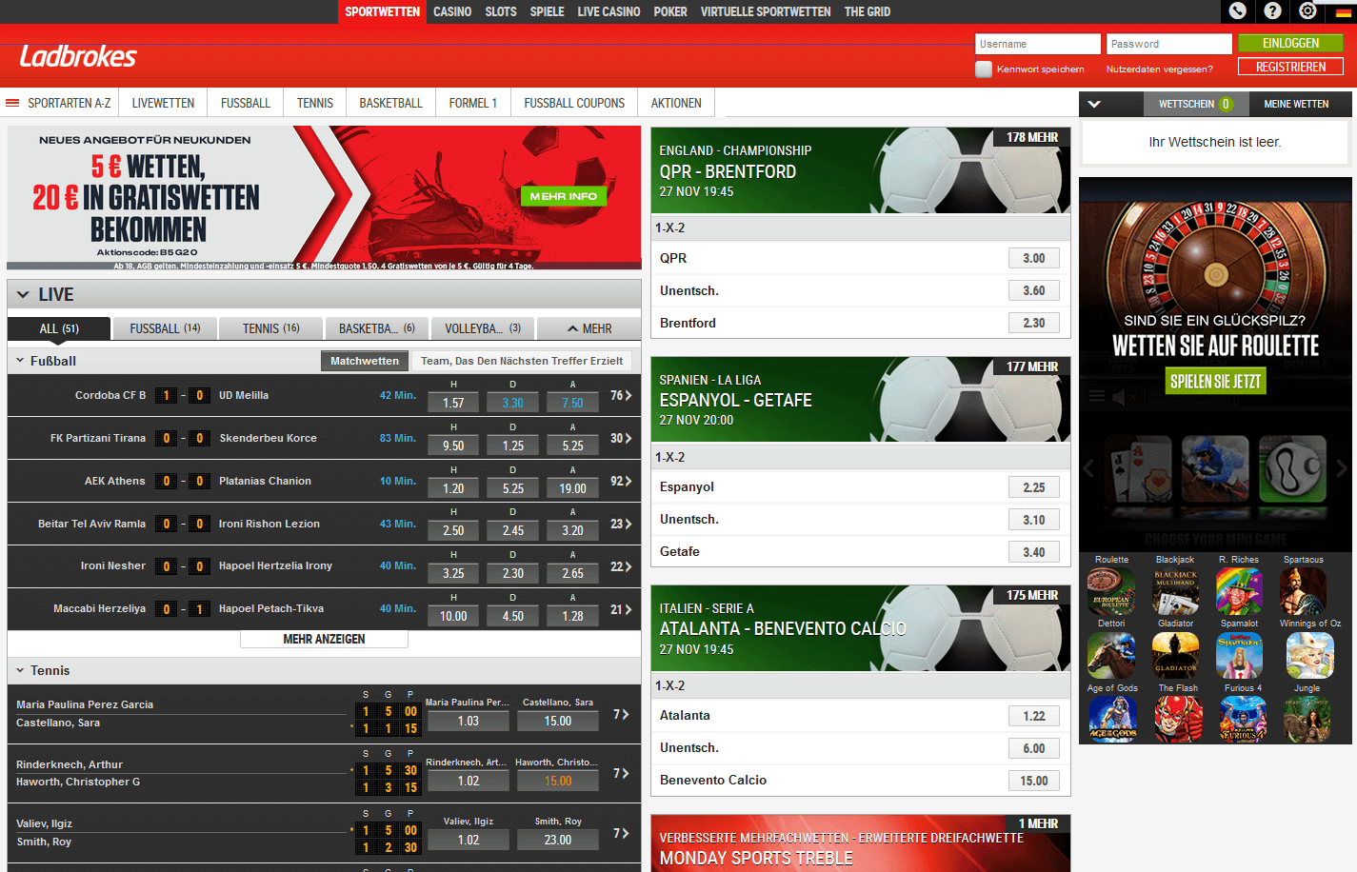This screenshot has width=1357, height=872.
Task: Open the Age of Gods game icon
Action: (1112, 719)
